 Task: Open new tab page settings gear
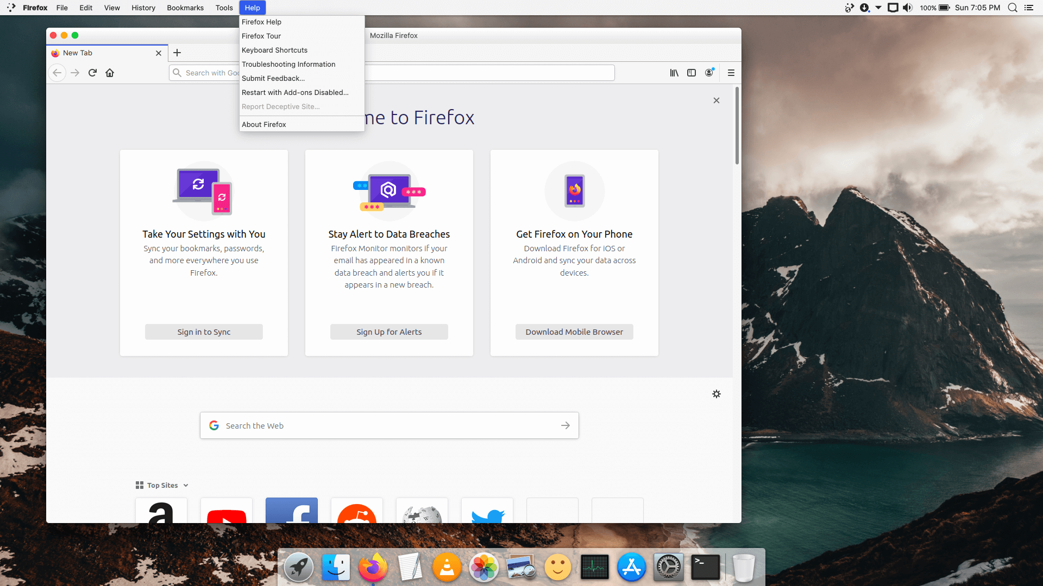click(717, 394)
